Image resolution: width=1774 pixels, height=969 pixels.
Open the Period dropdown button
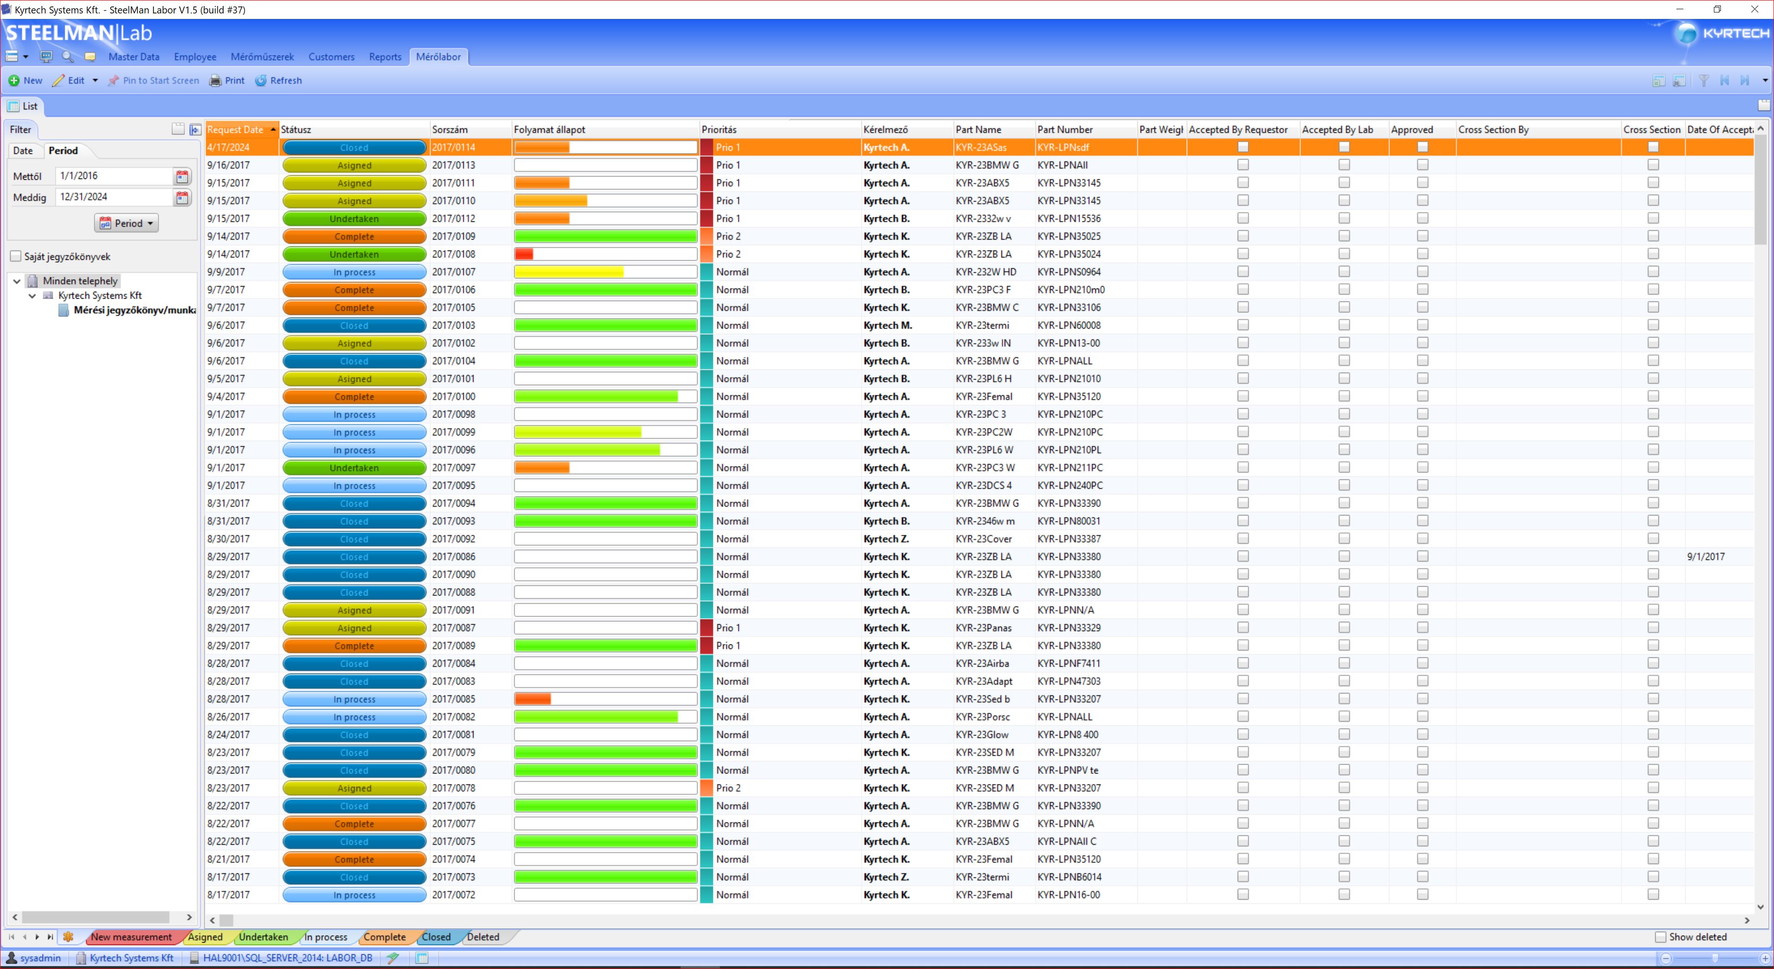point(127,223)
